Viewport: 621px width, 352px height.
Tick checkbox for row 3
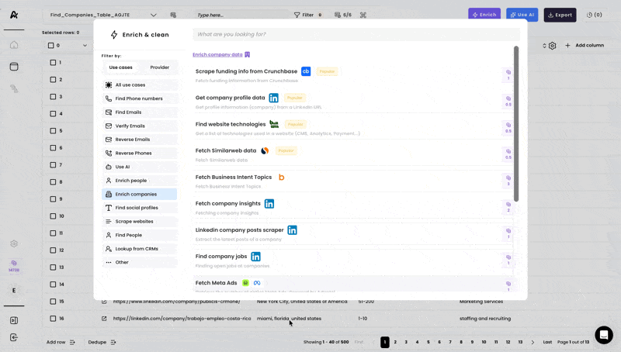(x=53, y=96)
